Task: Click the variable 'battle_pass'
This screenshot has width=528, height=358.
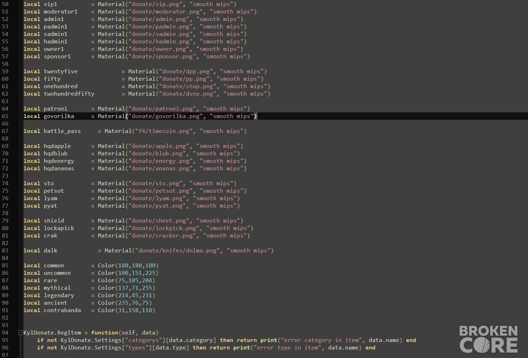Action: [62, 131]
